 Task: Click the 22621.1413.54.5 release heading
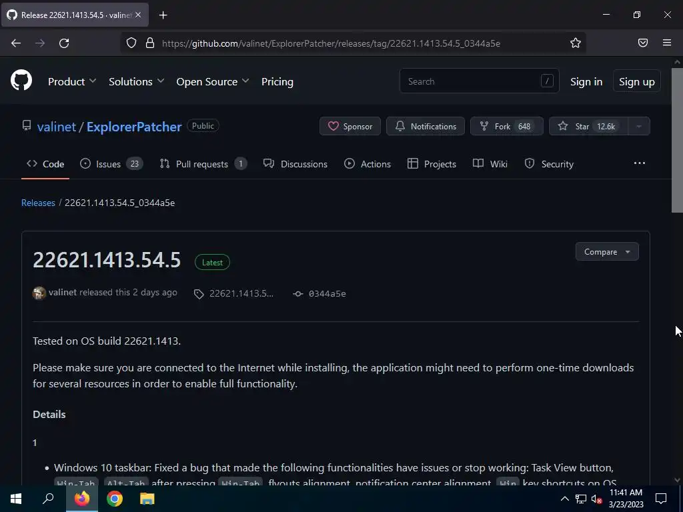pos(107,260)
